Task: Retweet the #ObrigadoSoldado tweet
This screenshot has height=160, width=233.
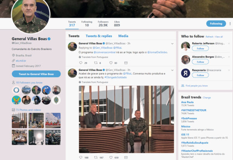Action: [96, 157]
